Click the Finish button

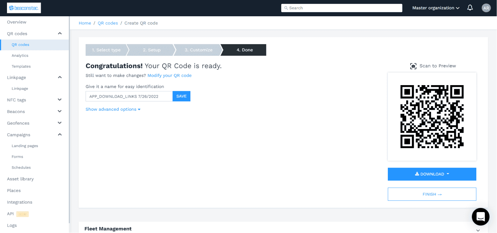tap(432, 194)
